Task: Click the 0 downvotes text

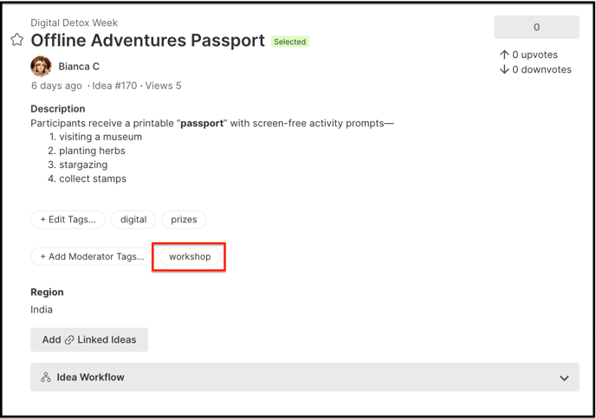Action: (x=541, y=69)
